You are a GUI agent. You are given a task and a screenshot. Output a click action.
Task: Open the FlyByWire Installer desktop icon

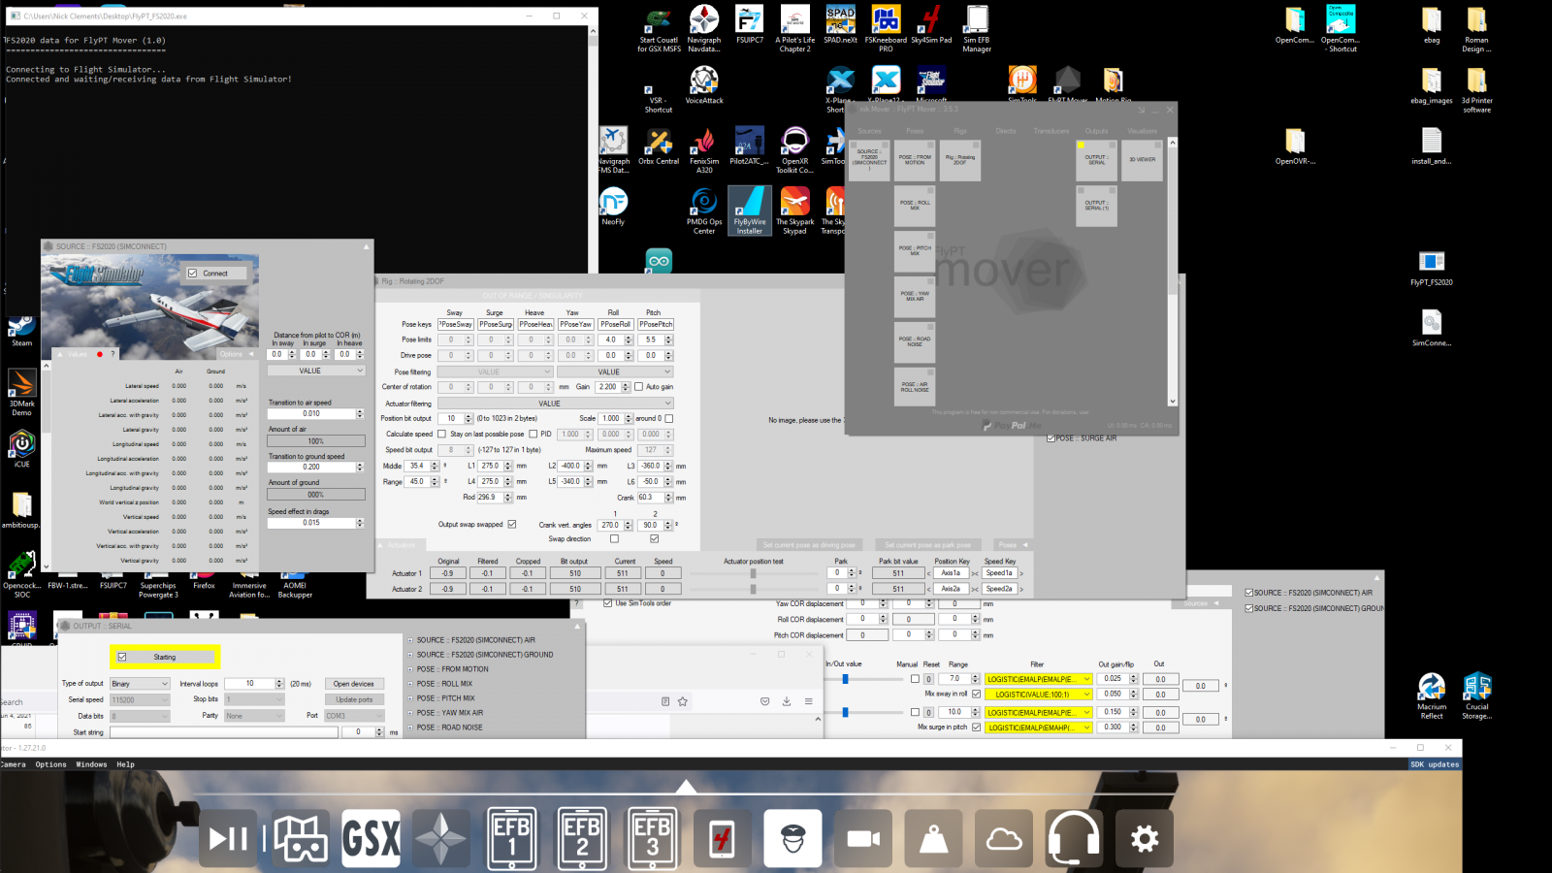tap(750, 210)
